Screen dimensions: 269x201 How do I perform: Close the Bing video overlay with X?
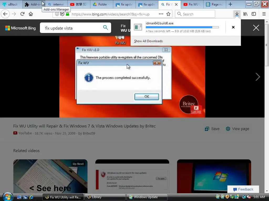256,28
